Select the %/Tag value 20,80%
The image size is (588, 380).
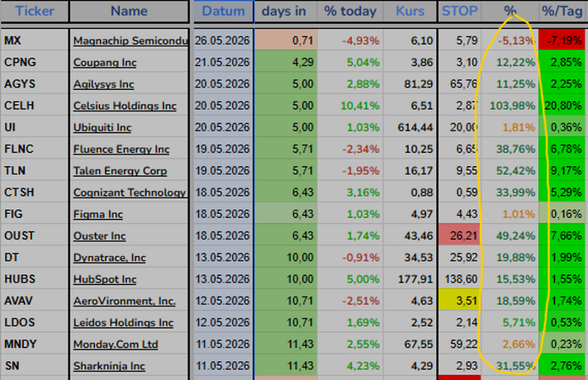[562, 106]
